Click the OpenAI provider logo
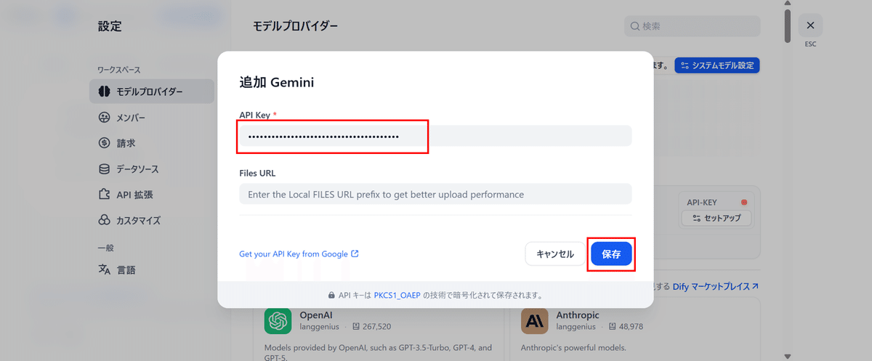872x361 pixels. point(278,321)
